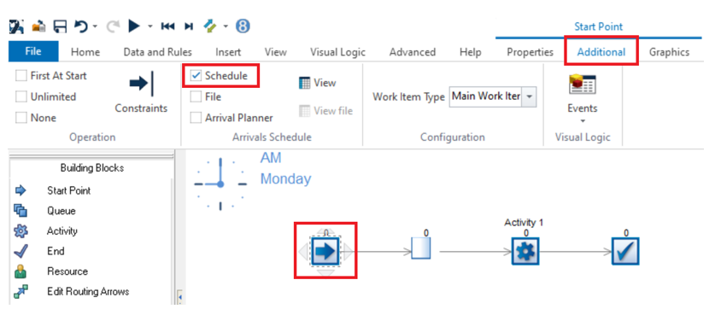Open the File menu button

[x=33, y=51]
